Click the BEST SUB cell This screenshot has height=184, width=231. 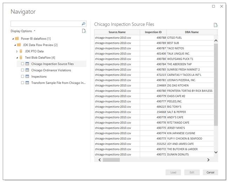[190, 43]
